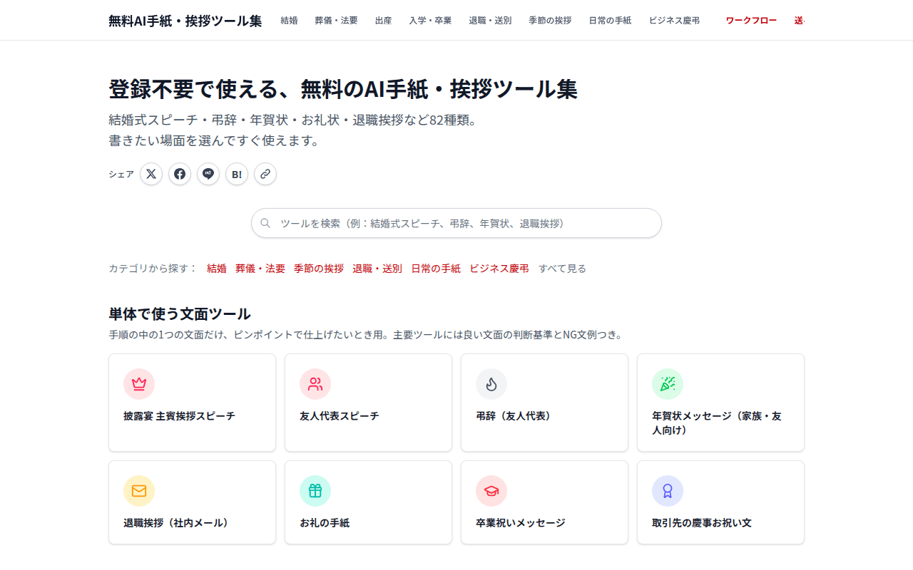Open 取引先の慶事お祝い文 card title
Screen dimensions: 913x570
coord(702,523)
